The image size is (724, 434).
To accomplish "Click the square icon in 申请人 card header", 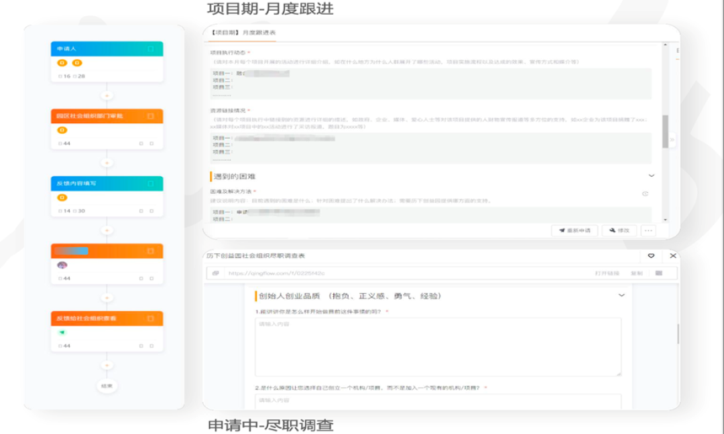I will pos(151,49).
